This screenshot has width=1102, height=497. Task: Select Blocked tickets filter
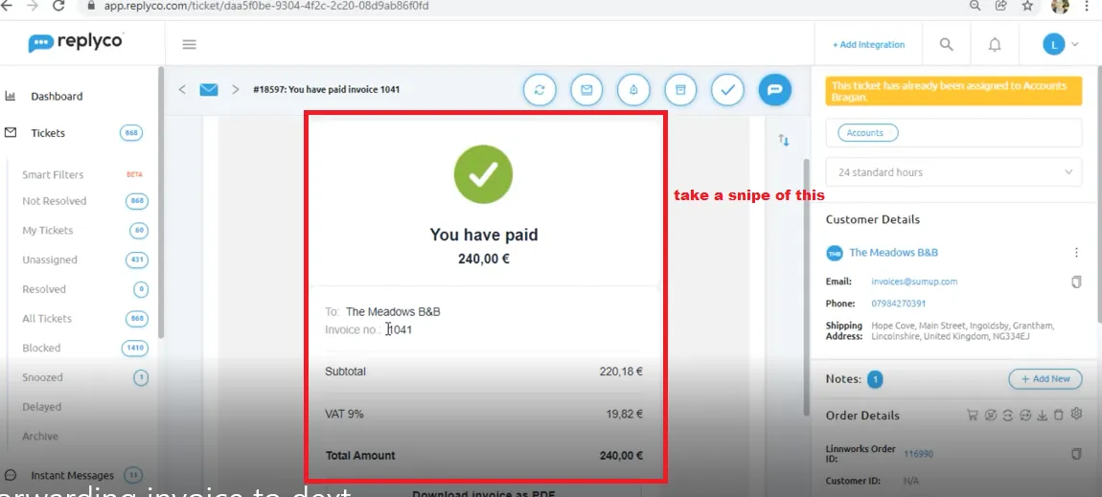[x=41, y=349]
